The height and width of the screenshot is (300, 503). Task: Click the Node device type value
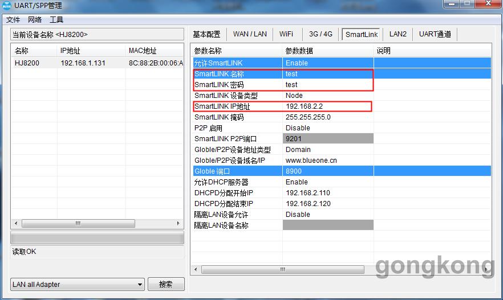click(x=294, y=96)
